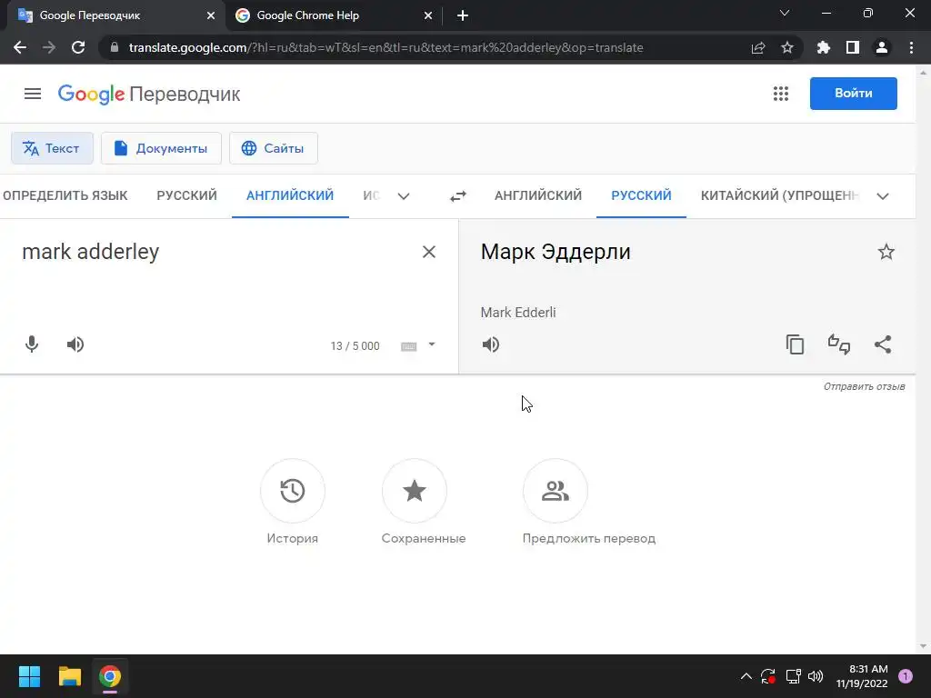Screen dimensions: 931x698
Task: Click the Chrome taskbar icon
Action: click(x=110, y=676)
